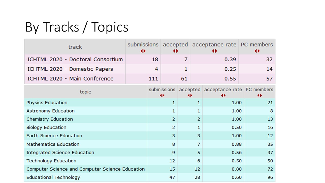The width and height of the screenshot is (325, 183).
Task: Click the Physics Education topic row
Action: 150,102
